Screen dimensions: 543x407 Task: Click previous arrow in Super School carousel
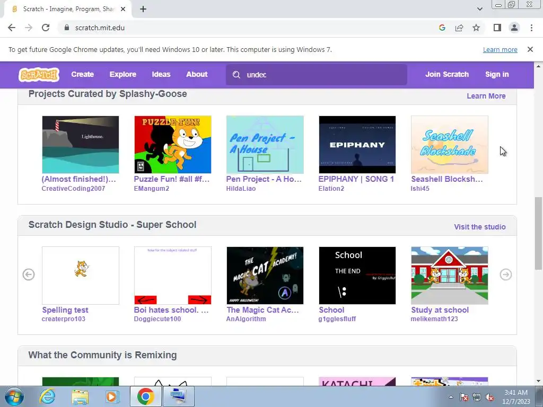click(29, 275)
